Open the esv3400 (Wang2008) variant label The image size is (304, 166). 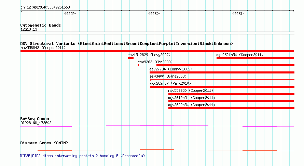click(x=168, y=76)
